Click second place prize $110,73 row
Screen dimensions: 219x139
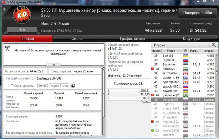tap(129, 94)
